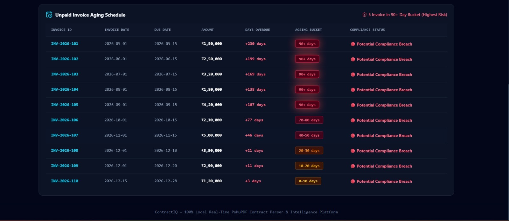Image resolution: width=509 pixels, height=221 pixels.
Task: Click the calendar-clock icon beside Unpaid Invoice Aging Schedule
Action: [x=49, y=15]
